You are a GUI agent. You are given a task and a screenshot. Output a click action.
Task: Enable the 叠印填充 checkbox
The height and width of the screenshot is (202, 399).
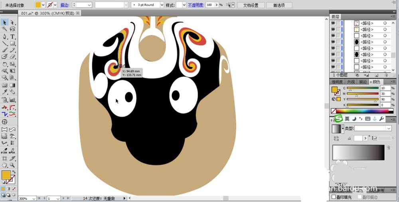pyautogui.click(x=334, y=197)
